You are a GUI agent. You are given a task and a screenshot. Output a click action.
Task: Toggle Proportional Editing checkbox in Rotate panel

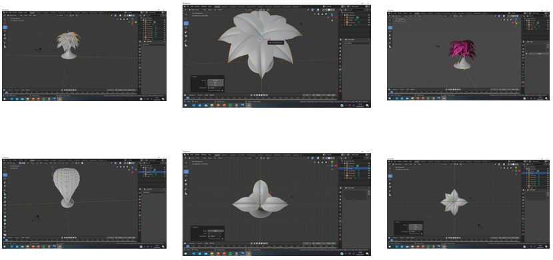click(223, 239)
